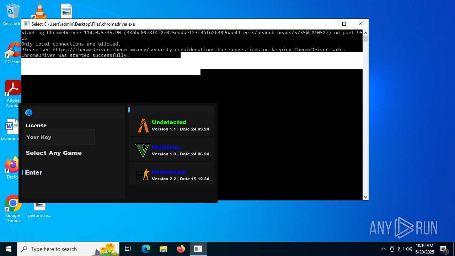Click Version 1.1 | Date 24.09.24 text
455x256 pixels.
(x=180, y=129)
